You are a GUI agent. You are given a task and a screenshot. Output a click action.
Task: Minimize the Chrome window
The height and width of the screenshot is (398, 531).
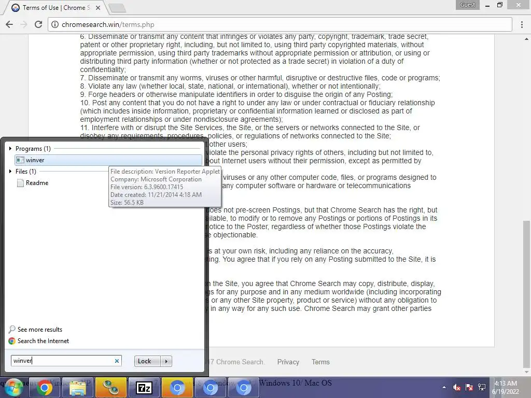point(487,5)
